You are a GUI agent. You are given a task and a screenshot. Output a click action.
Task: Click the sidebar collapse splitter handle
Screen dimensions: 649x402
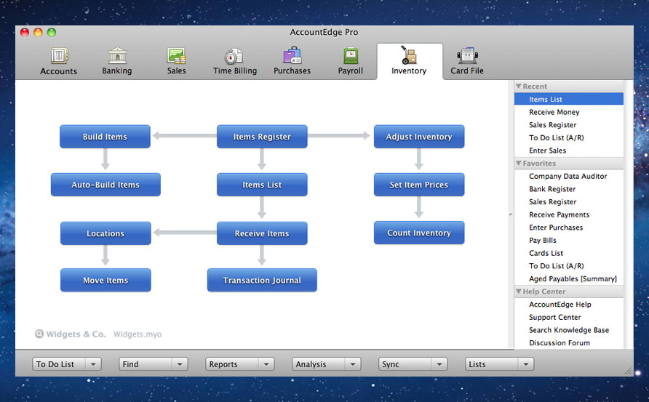coord(510,214)
